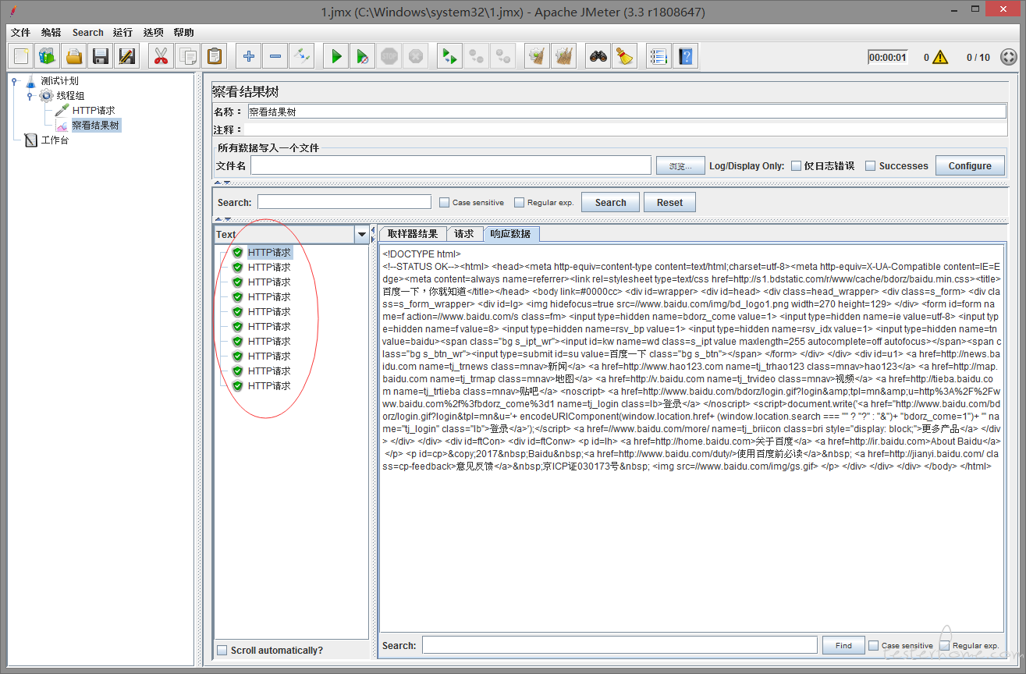
Task: Start all remote engines icon
Action: point(449,56)
